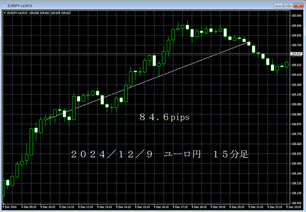Click price scale value 159.090

click(296, 104)
